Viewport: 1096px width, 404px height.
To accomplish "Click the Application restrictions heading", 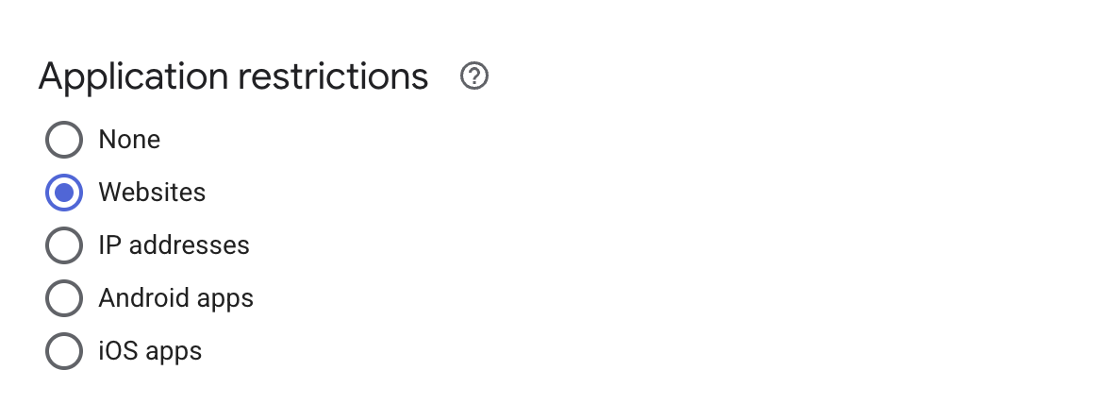I will click(233, 76).
